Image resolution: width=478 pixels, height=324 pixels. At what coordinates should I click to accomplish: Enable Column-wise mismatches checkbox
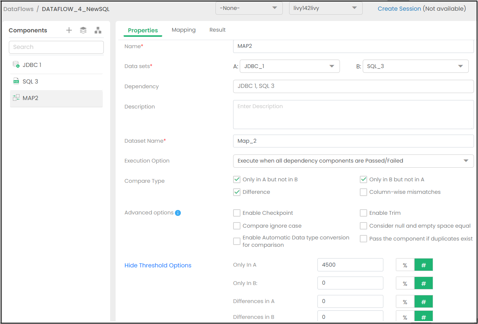pyautogui.click(x=363, y=192)
